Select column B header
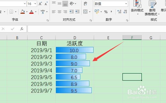Viewport: 166px width, 103px height. point(17,38)
